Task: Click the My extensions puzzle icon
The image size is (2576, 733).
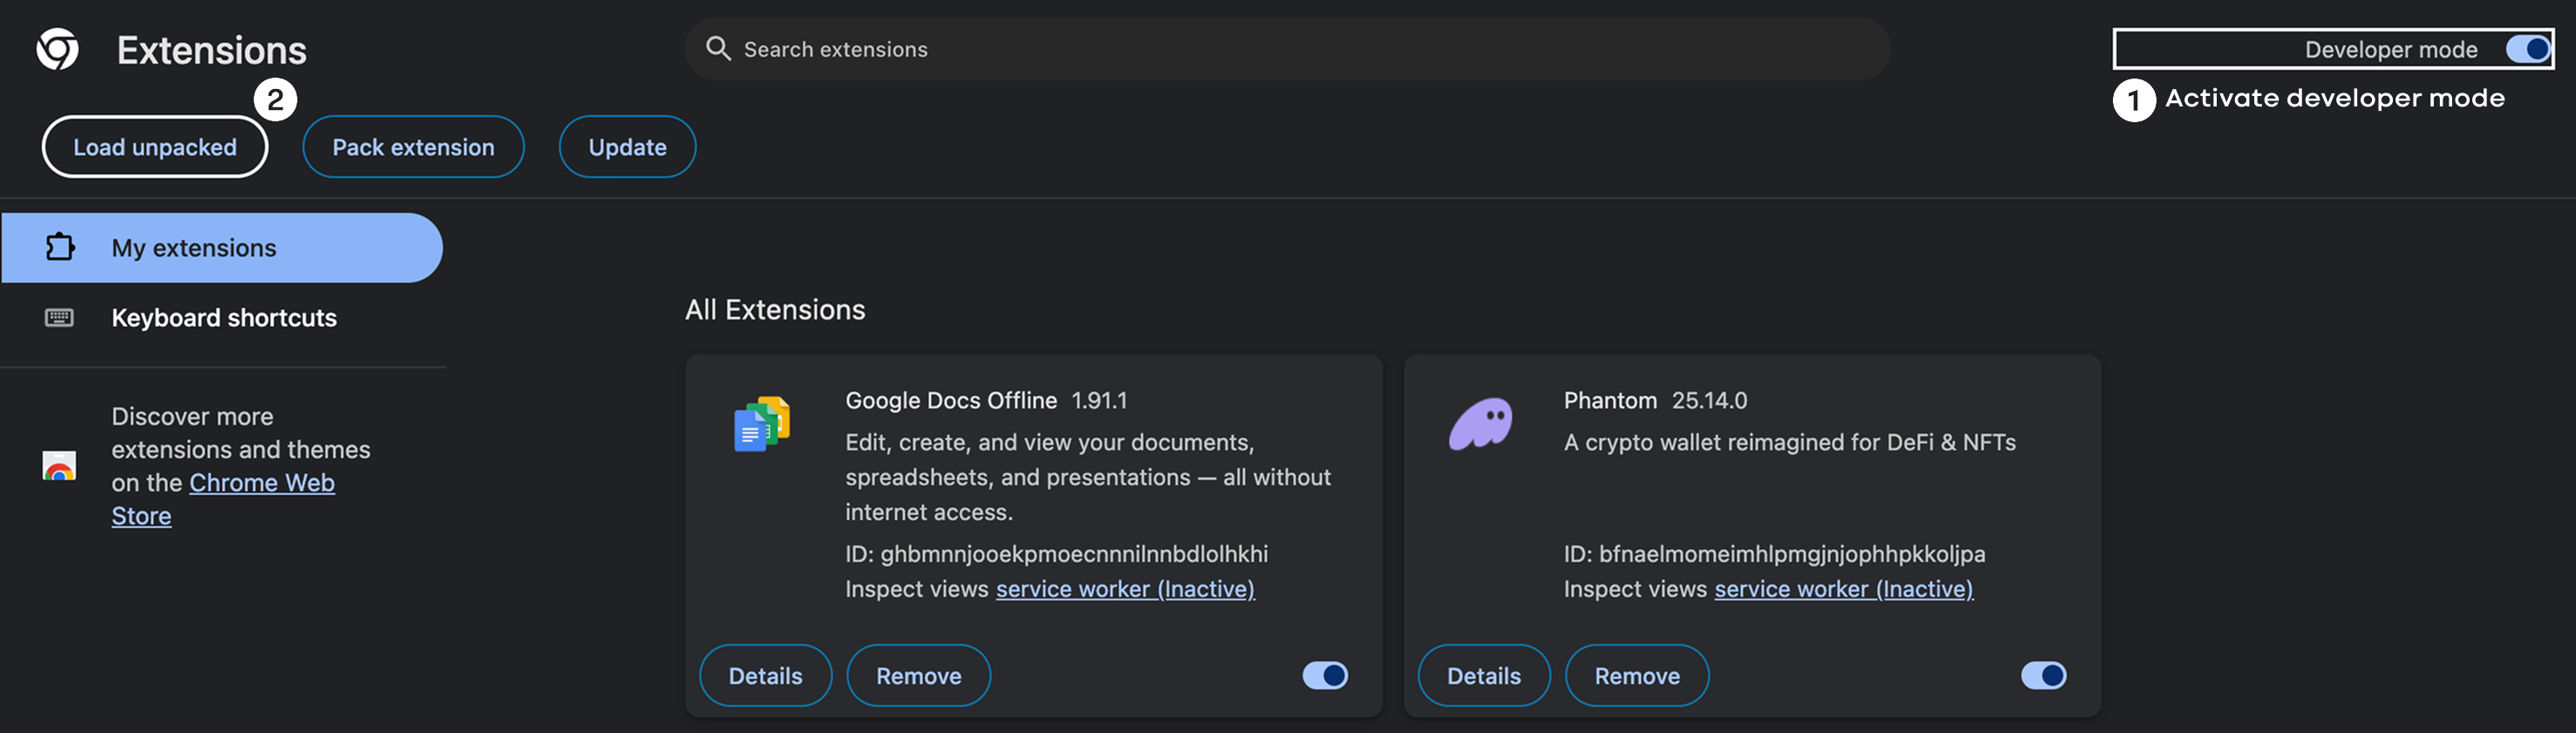Action: [x=60, y=247]
